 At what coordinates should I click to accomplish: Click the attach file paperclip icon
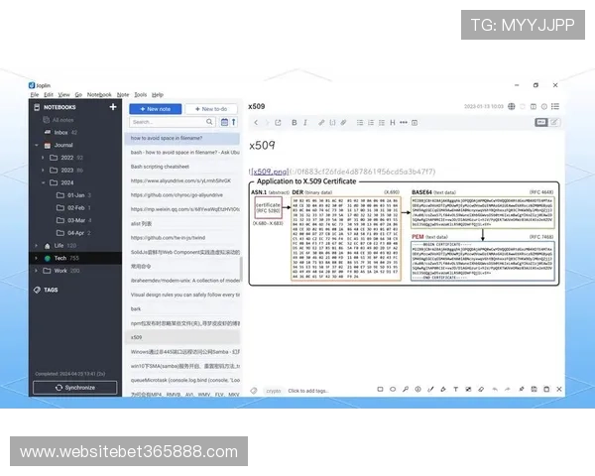(343, 122)
